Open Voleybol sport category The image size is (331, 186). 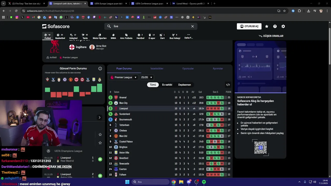click(73, 36)
